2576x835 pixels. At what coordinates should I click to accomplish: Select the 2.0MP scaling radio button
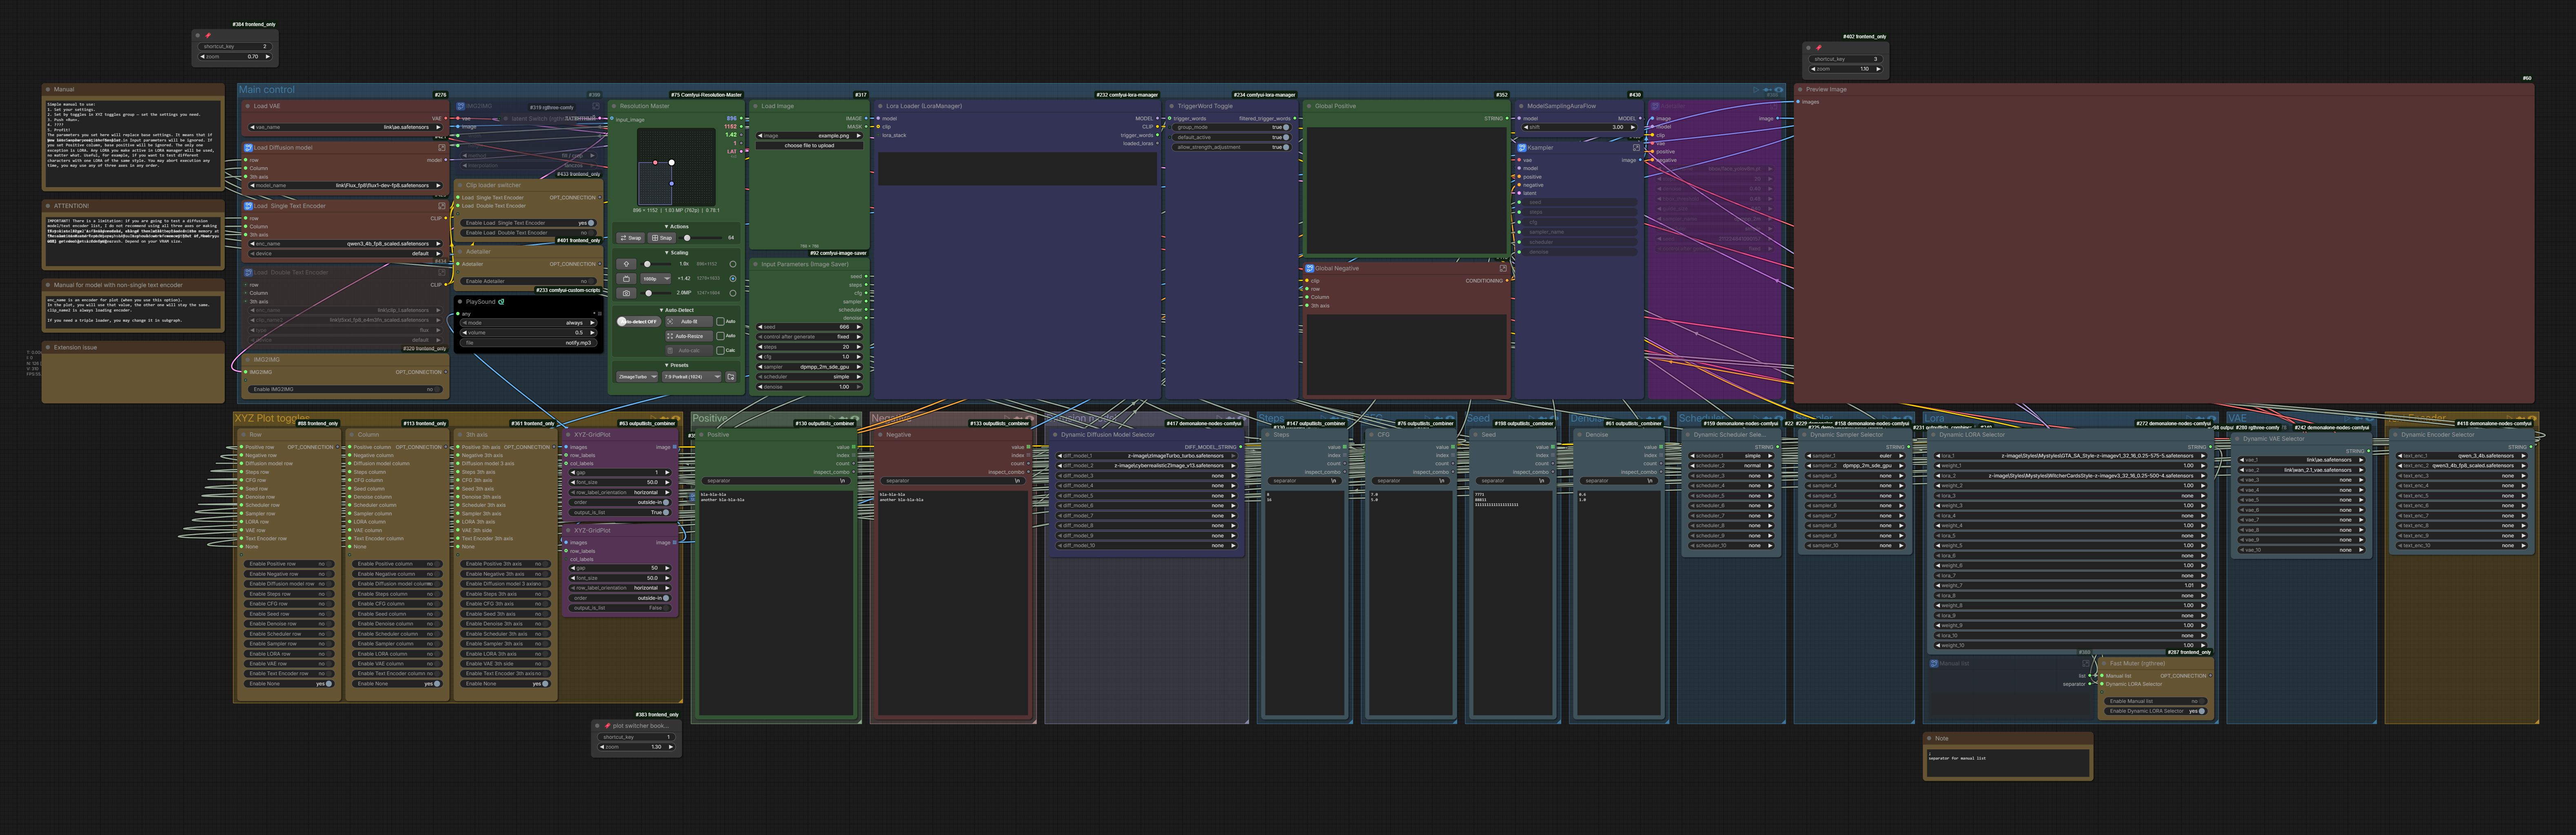click(x=733, y=294)
